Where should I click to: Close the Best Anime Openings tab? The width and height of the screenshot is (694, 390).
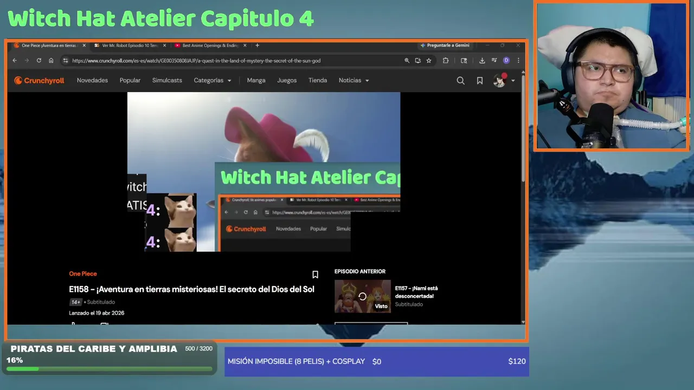click(x=245, y=45)
